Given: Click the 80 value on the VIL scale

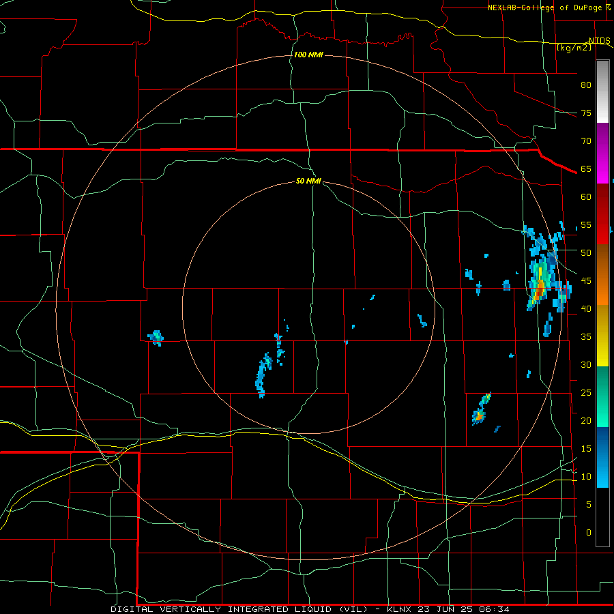Looking at the screenshot, I should (x=586, y=85).
